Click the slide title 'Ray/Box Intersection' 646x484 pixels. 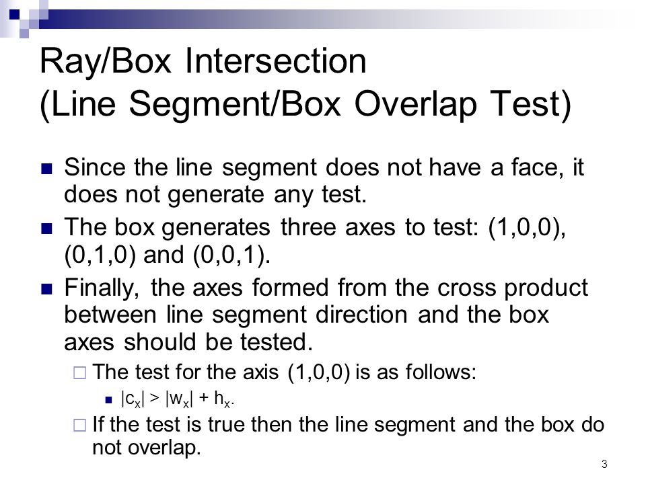click(203, 62)
